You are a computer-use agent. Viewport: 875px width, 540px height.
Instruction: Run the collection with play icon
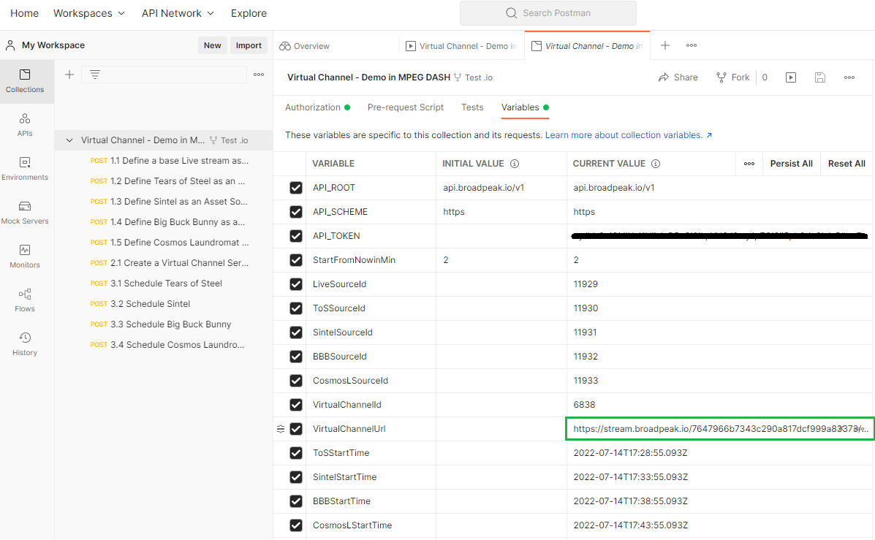pos(791,77)
